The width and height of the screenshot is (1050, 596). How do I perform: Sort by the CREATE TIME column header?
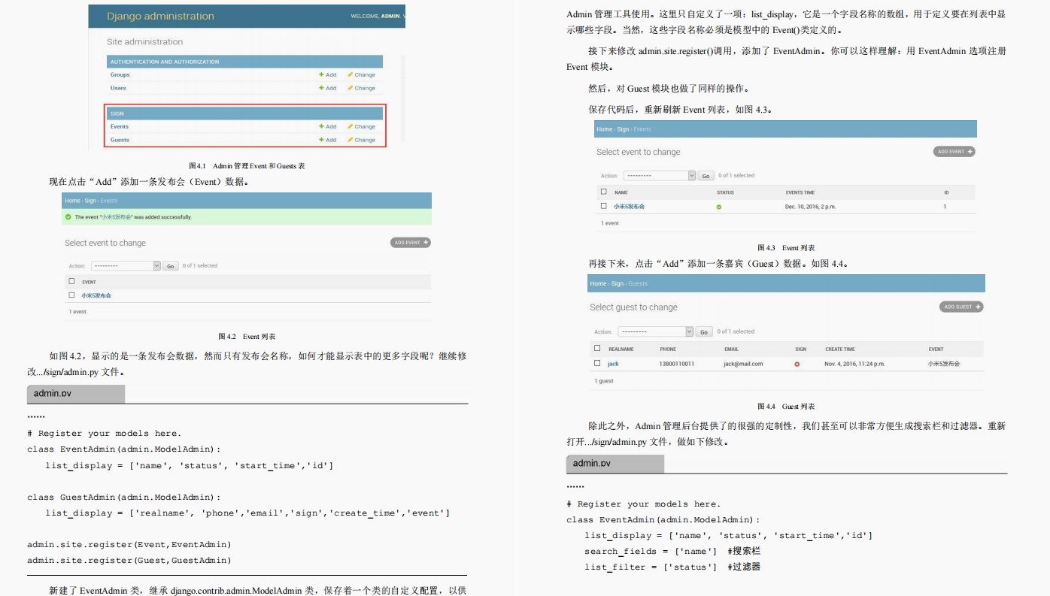(839, 349)
